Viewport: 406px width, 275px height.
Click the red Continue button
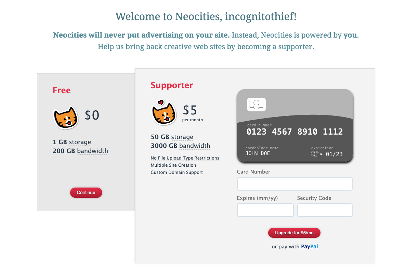click(x=86, y=192)
